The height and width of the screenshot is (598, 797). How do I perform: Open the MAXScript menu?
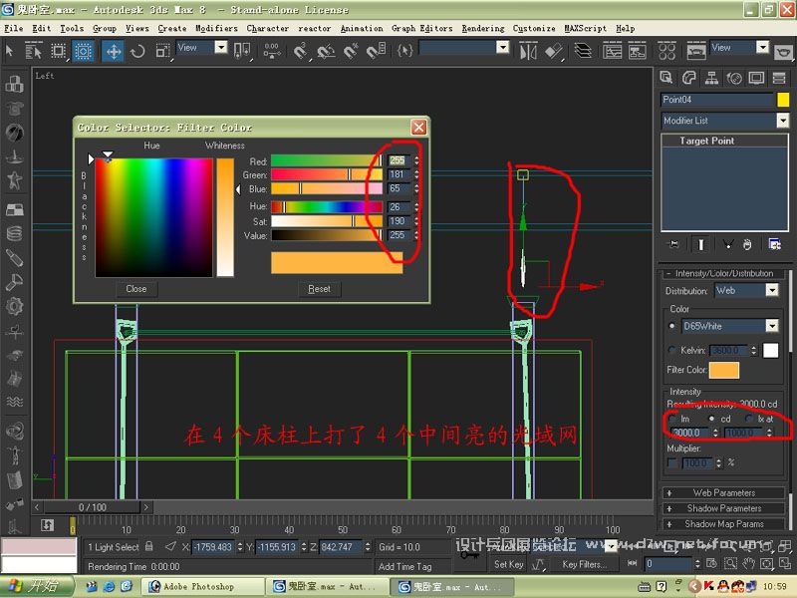tap(585, 29)
